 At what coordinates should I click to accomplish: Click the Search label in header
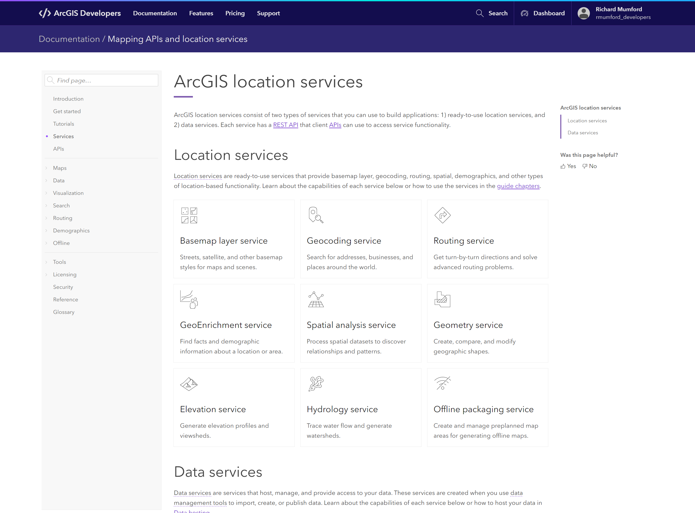point(498,13)
